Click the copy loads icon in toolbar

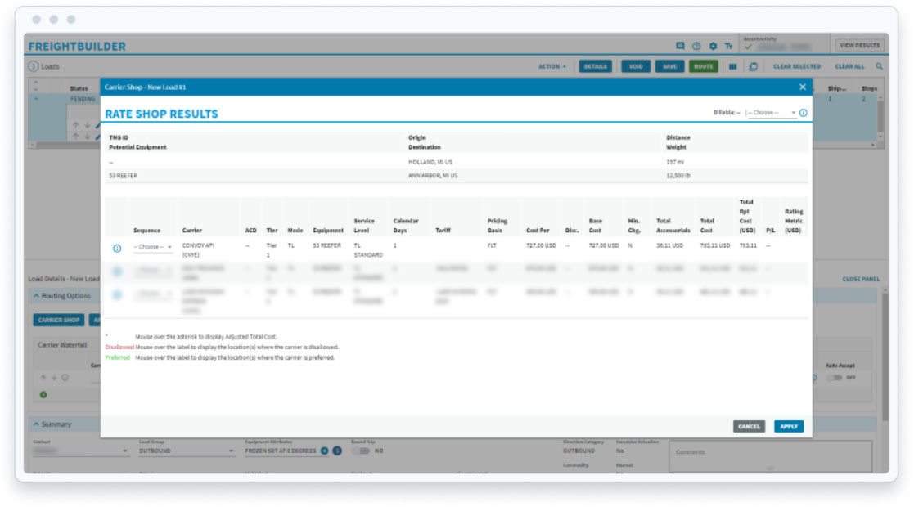[753, 67]
